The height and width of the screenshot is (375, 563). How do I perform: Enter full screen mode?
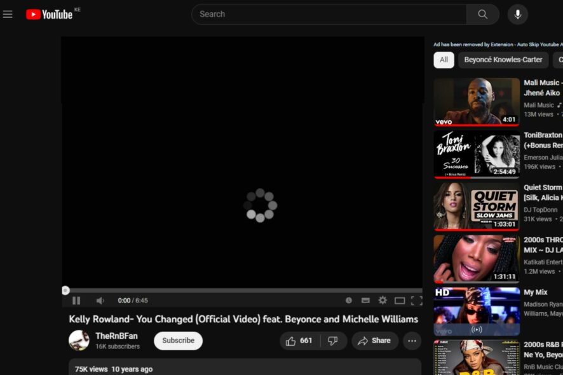(x=416, y=301)
